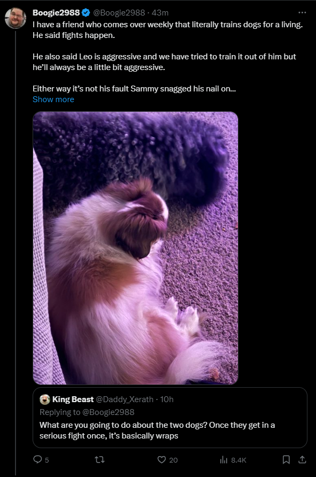Click the @Daddy_Xerath handle

(x=125, y=399)
